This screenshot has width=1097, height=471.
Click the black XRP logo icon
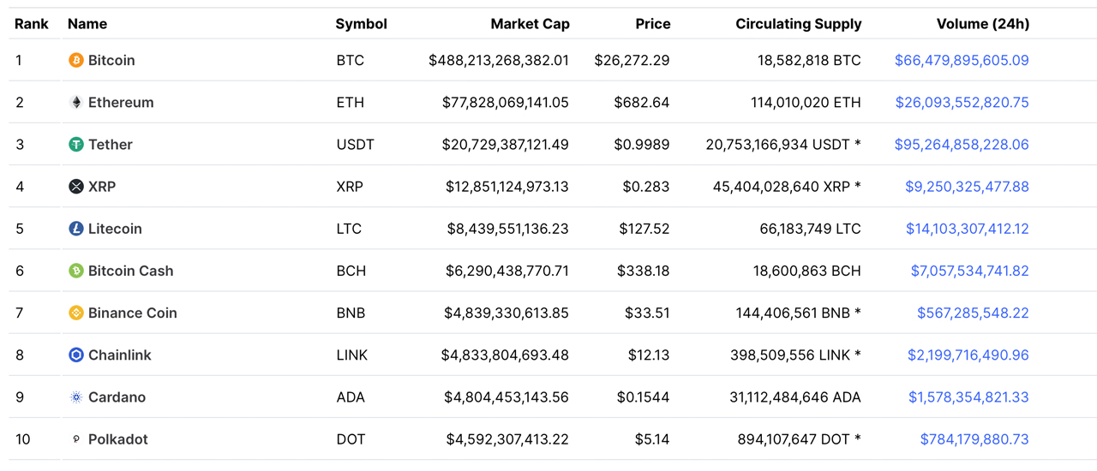pyautogui.click(x=76, y=187)
